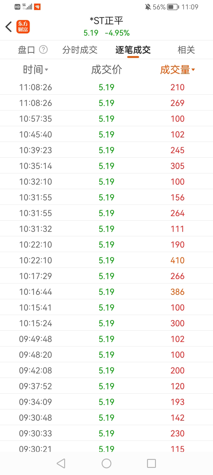213x475 pixels.
Task: Select the 10:16:44 trade row with volume 386
Action: (106, 292)
